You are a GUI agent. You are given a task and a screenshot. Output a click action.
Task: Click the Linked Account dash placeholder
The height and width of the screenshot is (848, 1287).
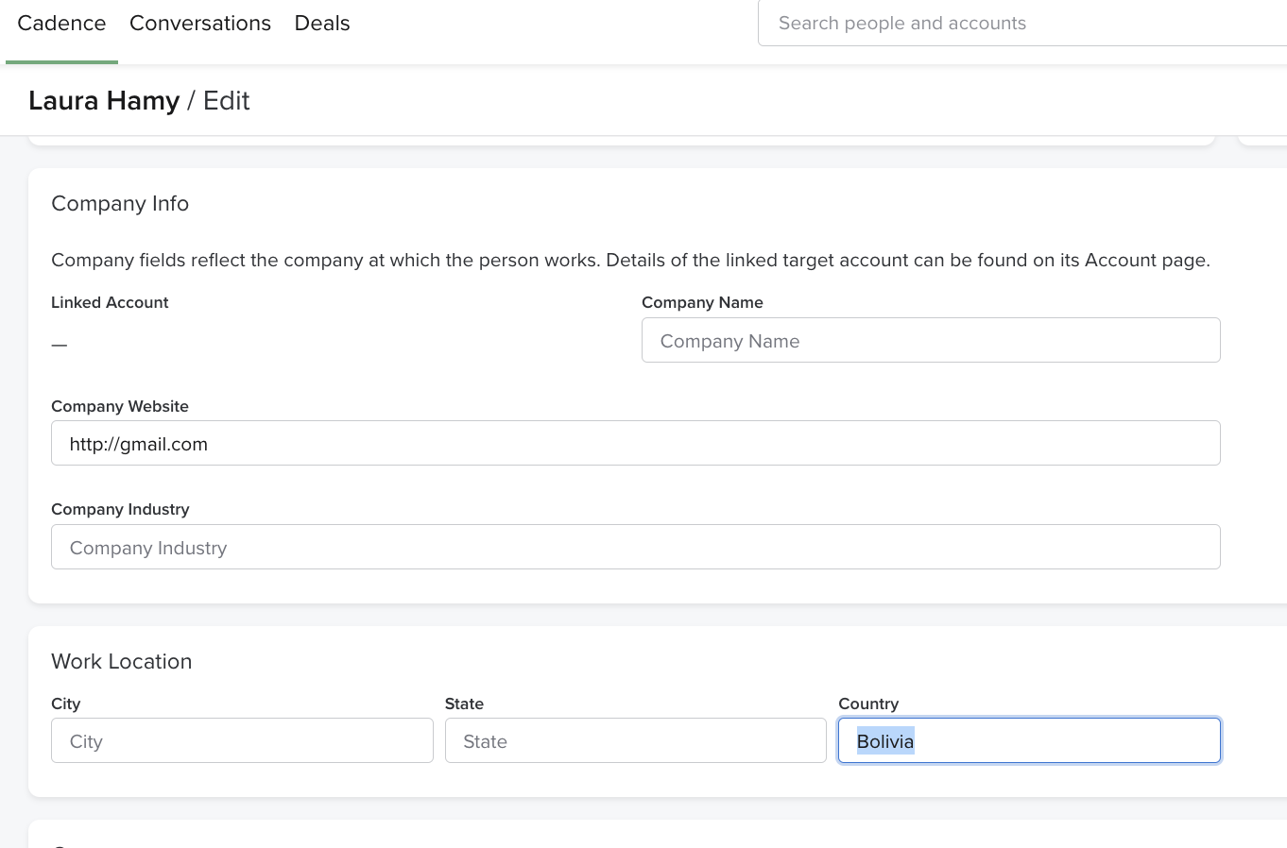59,344
